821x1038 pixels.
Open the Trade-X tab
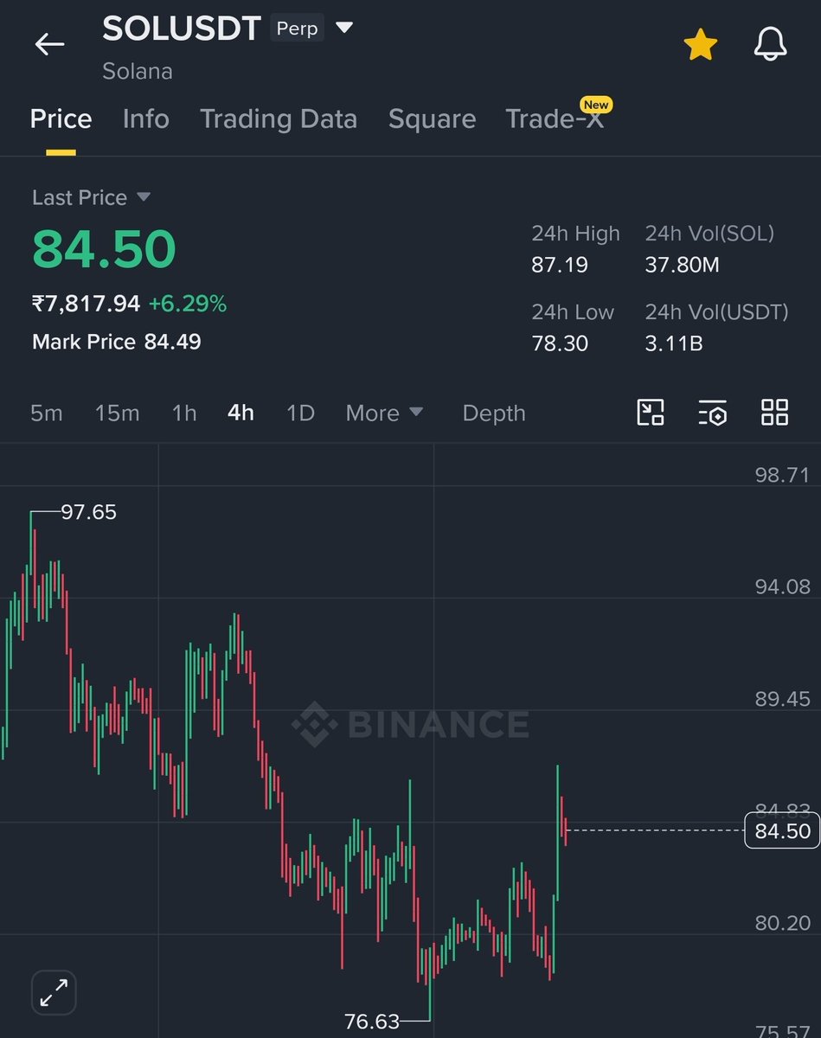555,119
